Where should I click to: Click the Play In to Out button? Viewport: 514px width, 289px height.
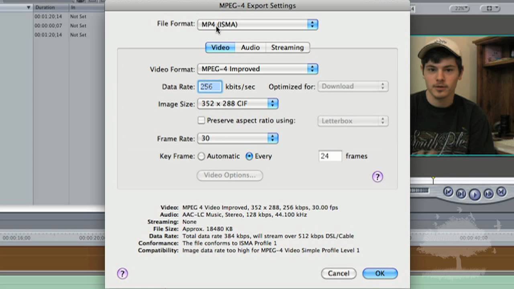[x=461, y=194]
